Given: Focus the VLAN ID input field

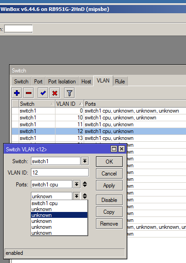Looking at the screenshot, I should point(60,173).
